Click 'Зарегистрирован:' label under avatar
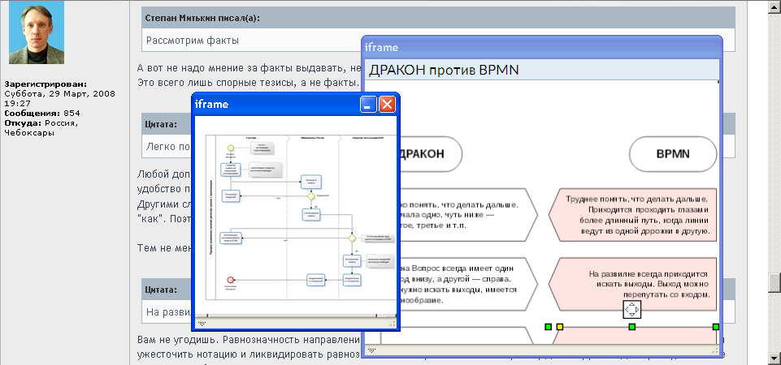The image size is (781, 365). [46, 84]
